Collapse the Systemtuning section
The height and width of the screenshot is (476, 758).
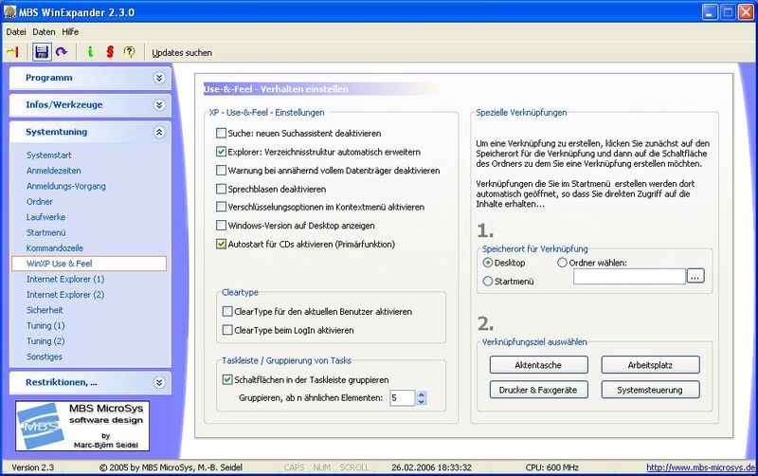click(x=159, y=133)
